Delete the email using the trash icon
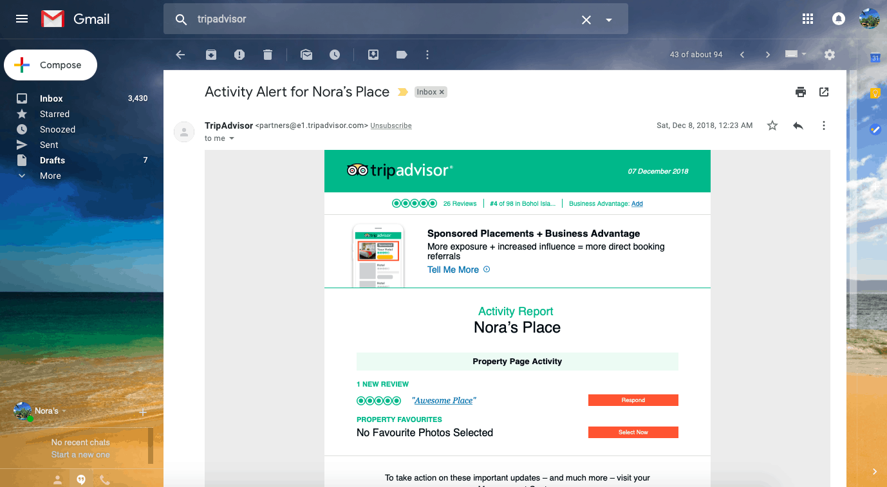Viewport: 887px width, 487px height. (268, 55)
